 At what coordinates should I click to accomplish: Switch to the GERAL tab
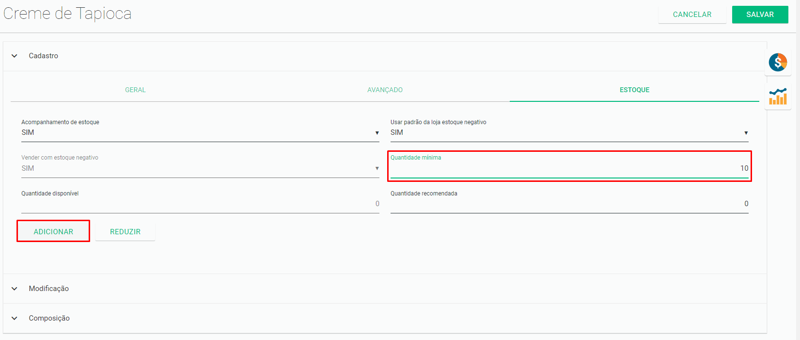[135, 90]
